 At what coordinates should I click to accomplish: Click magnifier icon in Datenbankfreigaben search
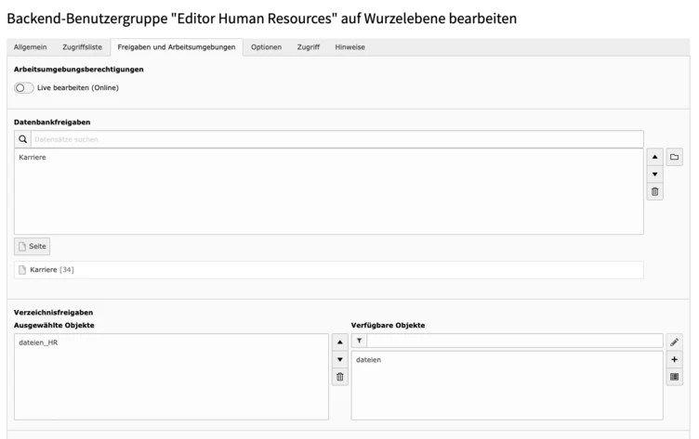[22, 139]
